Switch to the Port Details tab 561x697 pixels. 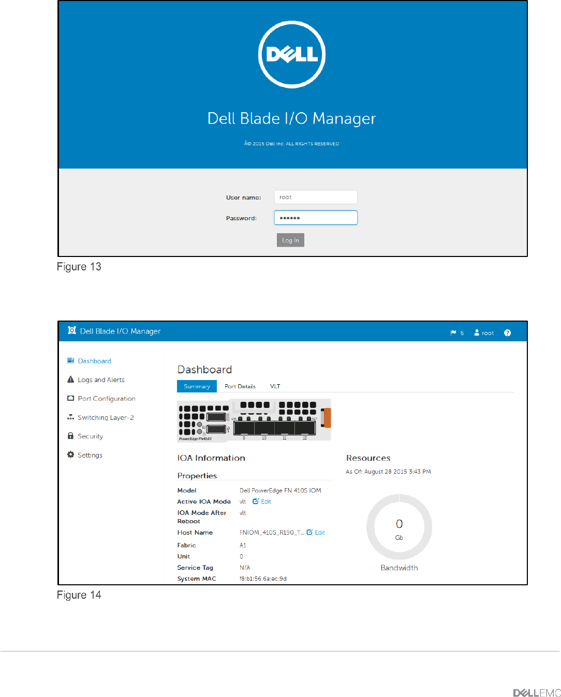click(x=240, y=386)
